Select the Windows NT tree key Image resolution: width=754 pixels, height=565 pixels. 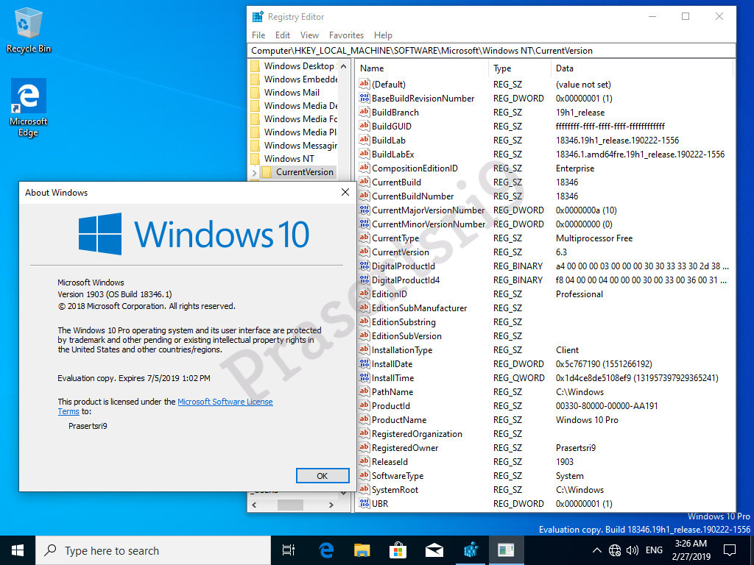[x=289, y=159]
